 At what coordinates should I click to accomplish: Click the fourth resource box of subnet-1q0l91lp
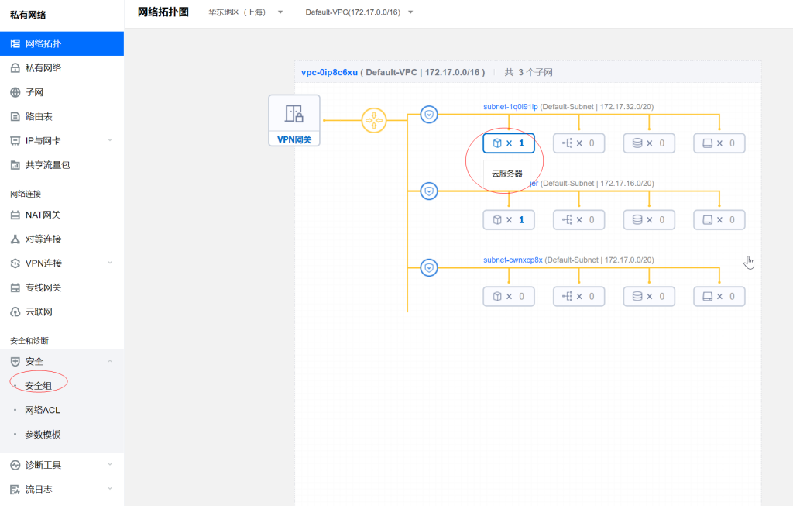click(x=719, y=143)
